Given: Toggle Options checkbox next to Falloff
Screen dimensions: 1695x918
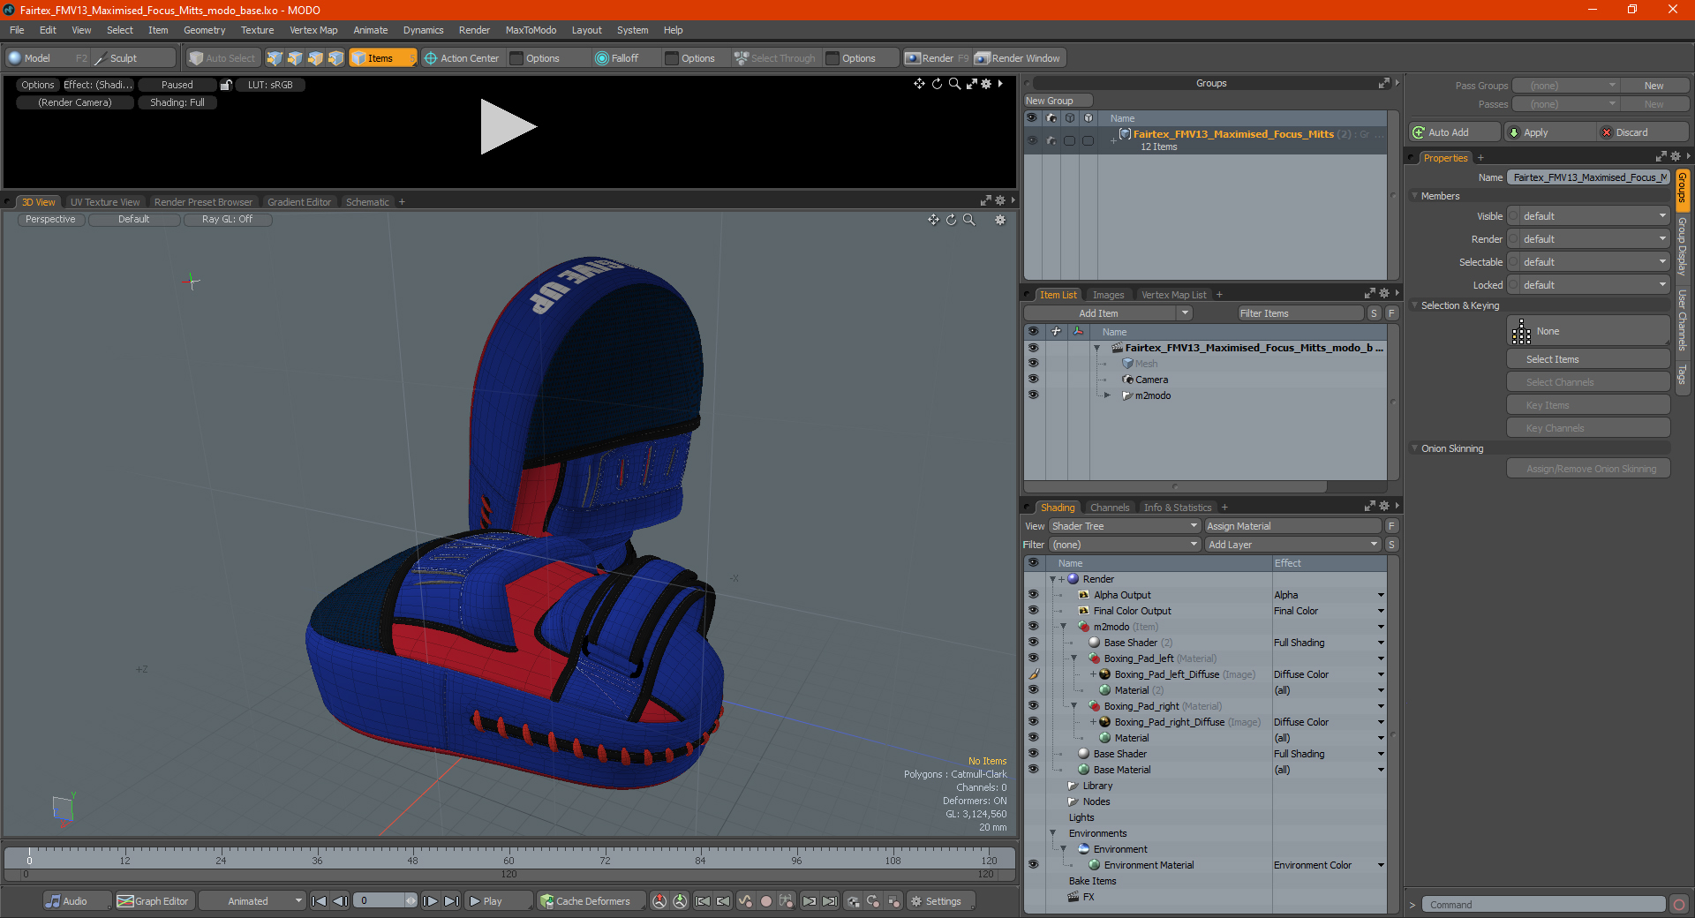Looking at the screenshot, I should [672, 58].
